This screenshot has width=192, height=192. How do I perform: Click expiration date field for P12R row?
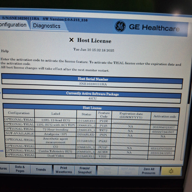131,122
